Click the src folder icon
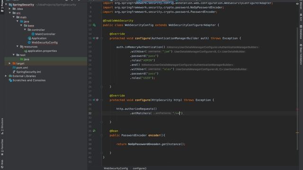Viewport: 303px width, 170px height. [14, 13]
